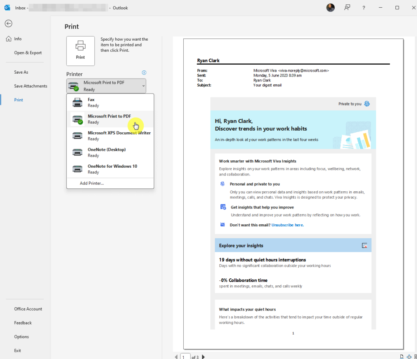Image resolution: width=417 pixels, height=359 pixels.
Task: Go to the next preview page
Action: pyautogui.click(x=203, y=357)
